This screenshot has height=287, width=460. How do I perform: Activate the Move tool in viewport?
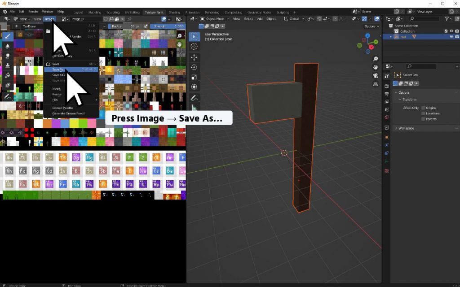(x=194, y=57)
